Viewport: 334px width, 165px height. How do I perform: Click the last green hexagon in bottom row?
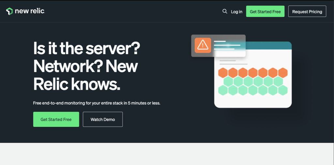[x=282, y=90]
